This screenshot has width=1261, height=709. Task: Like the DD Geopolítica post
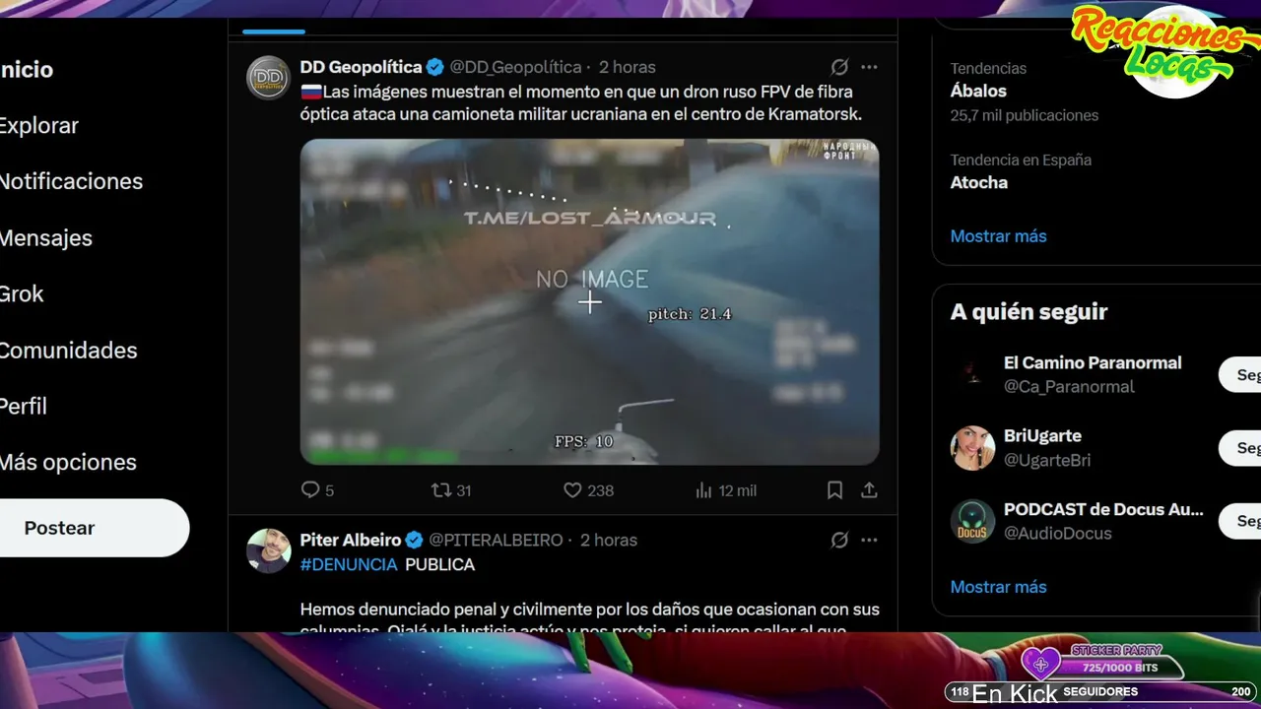click(588, 489)
